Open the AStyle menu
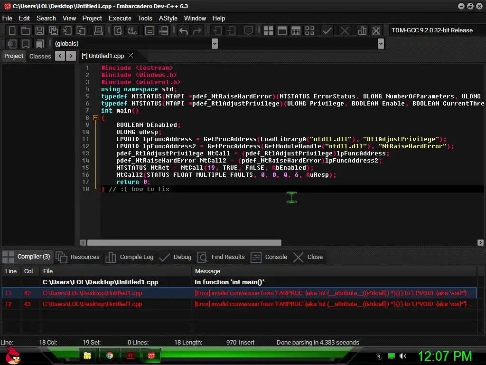Screen dimensions: 486x365 (168, 19)
